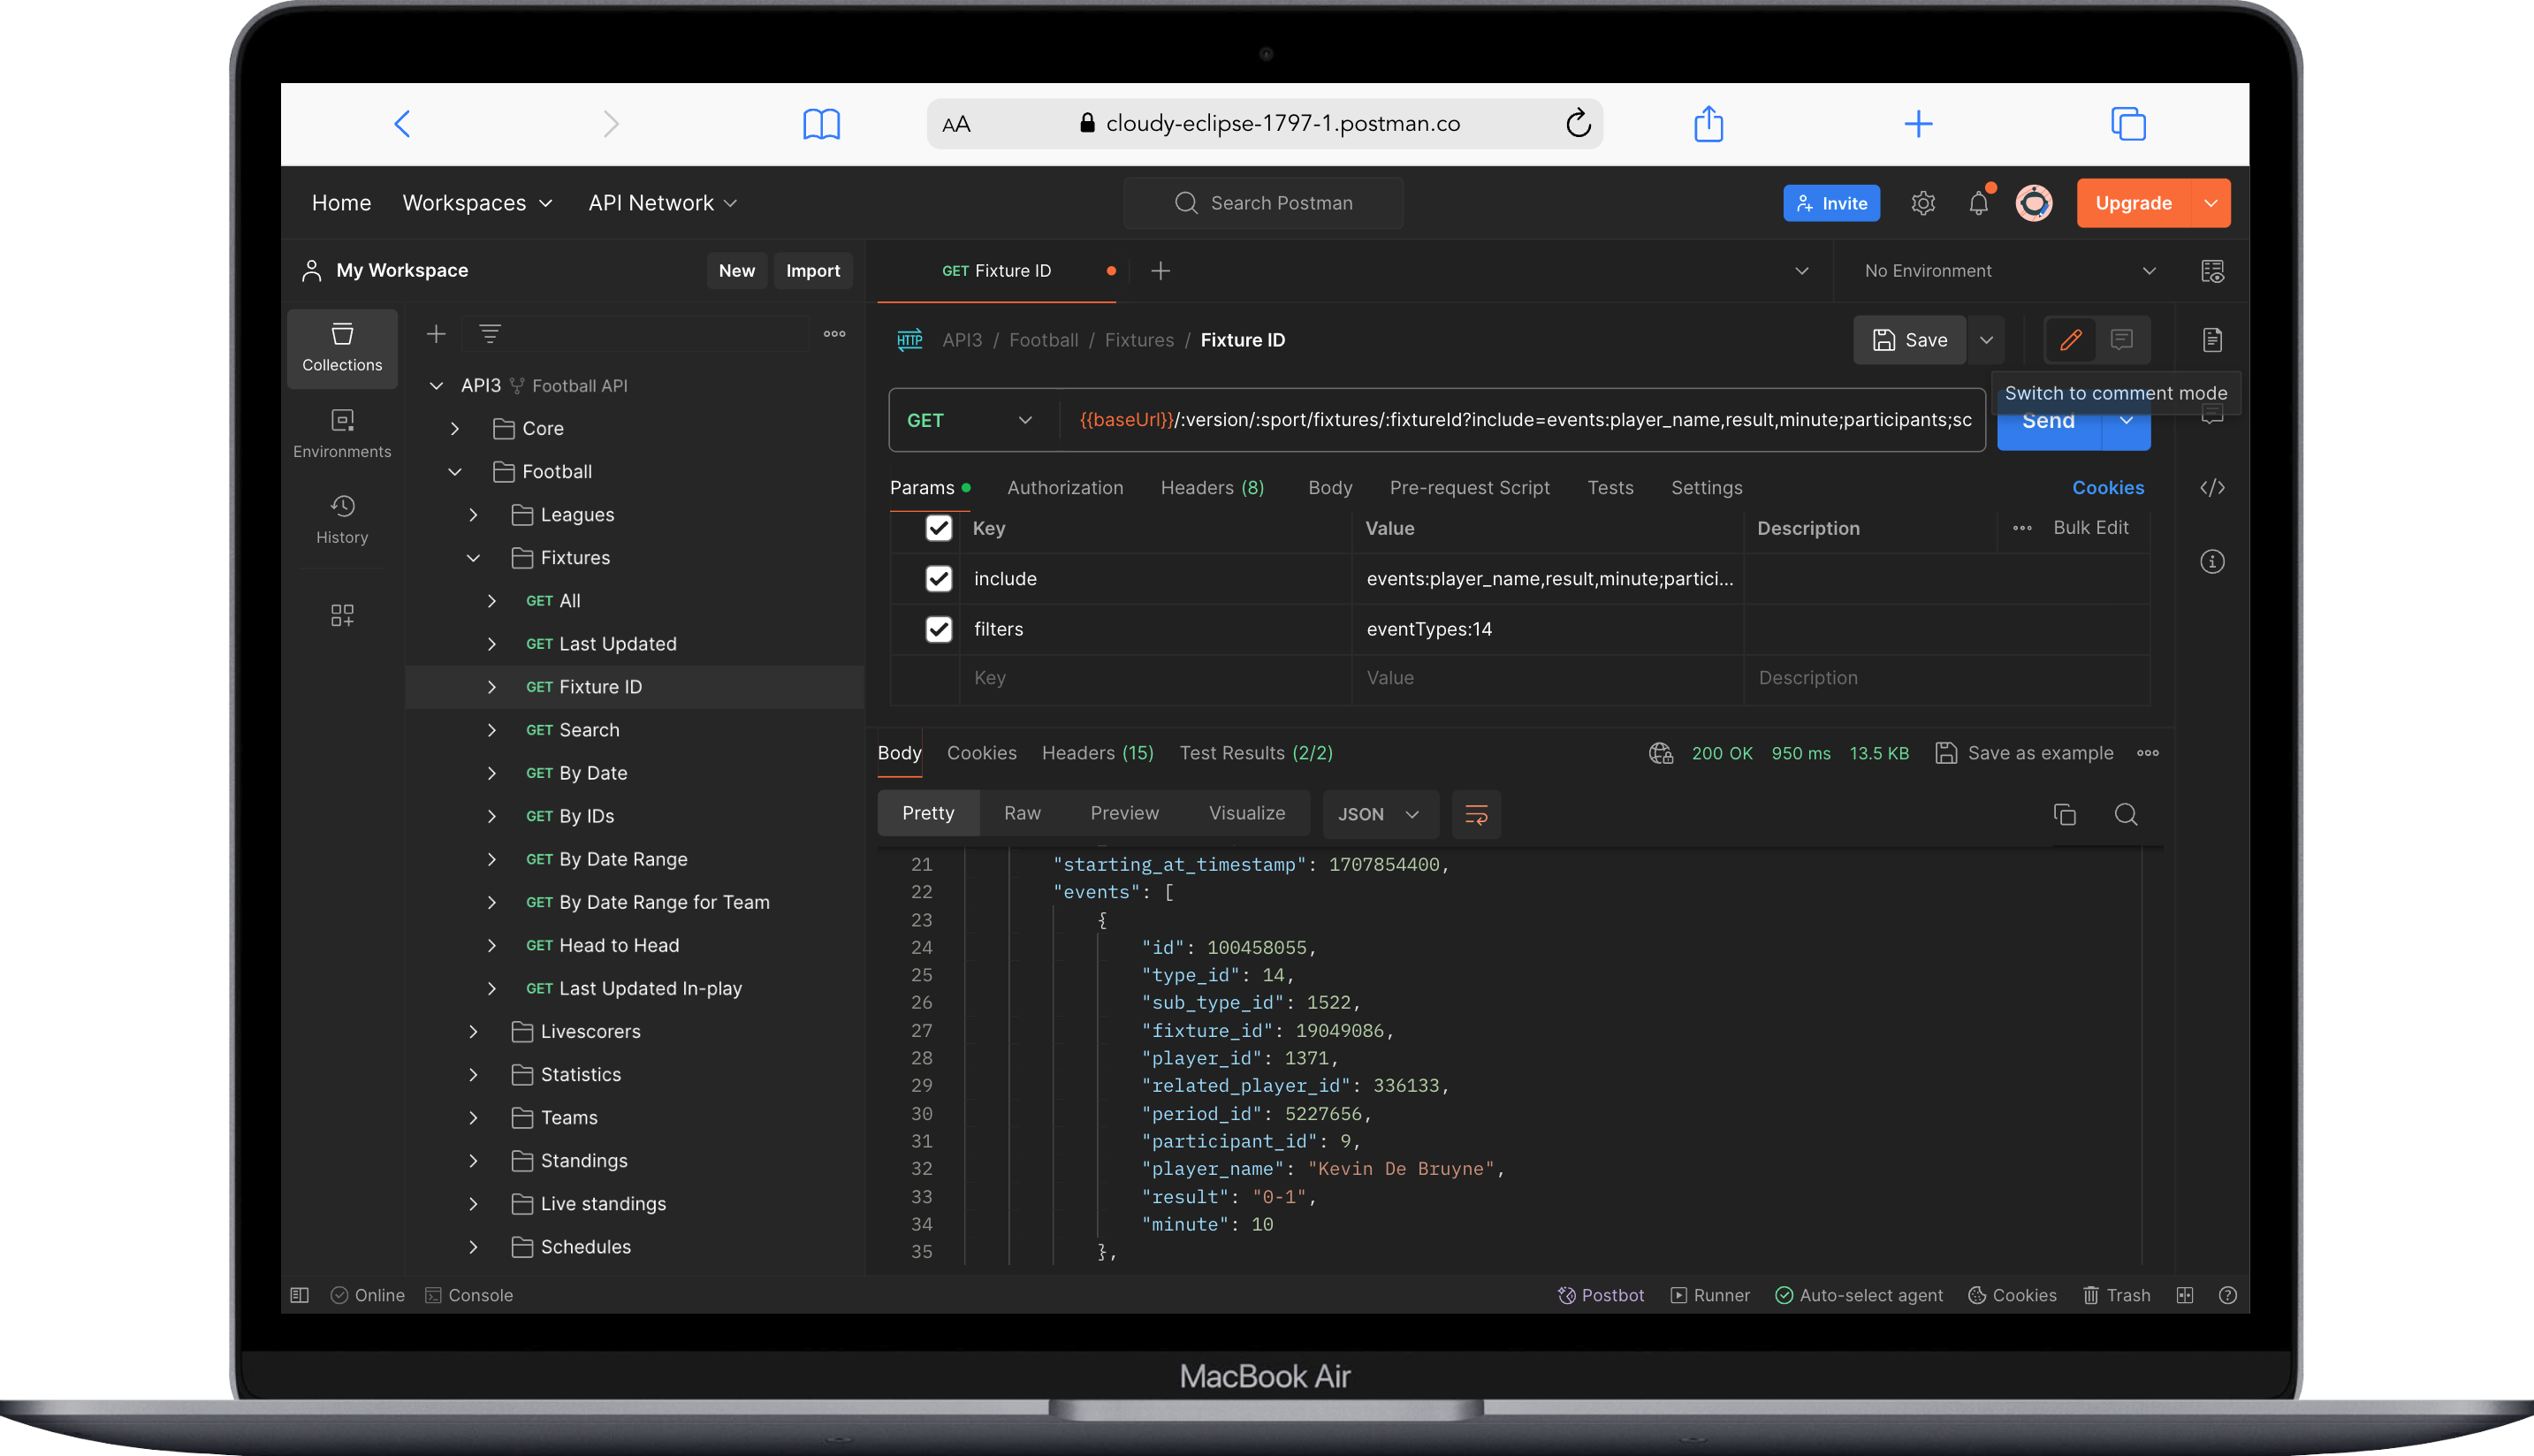Open the Upgrade dropdown arrow
Screen dimensions: 2534x1456
2211,203
